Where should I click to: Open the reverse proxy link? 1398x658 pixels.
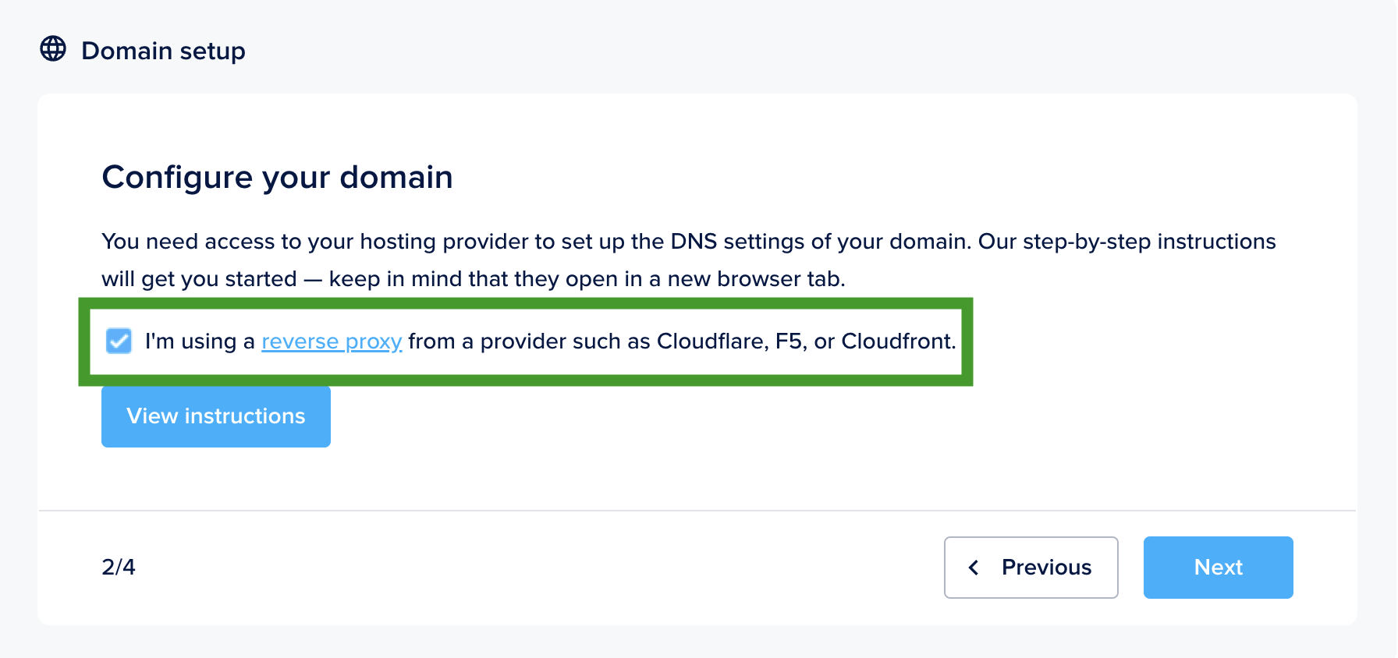[x=332, y=341]
